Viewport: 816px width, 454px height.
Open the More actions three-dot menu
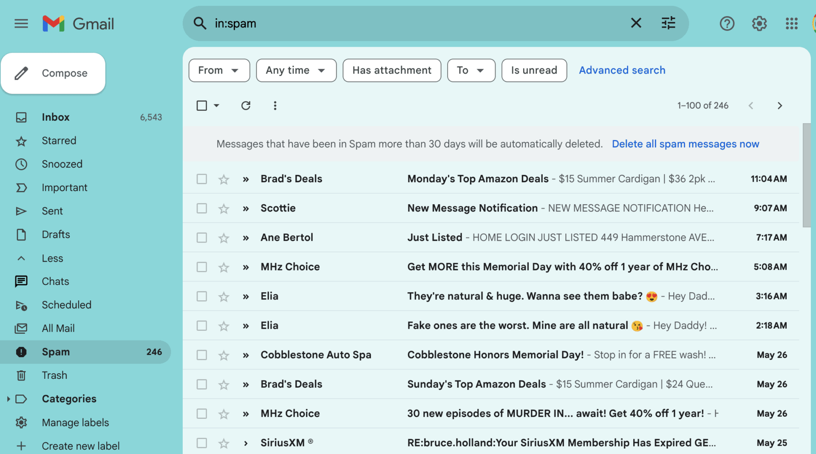(x=275, y=105)
